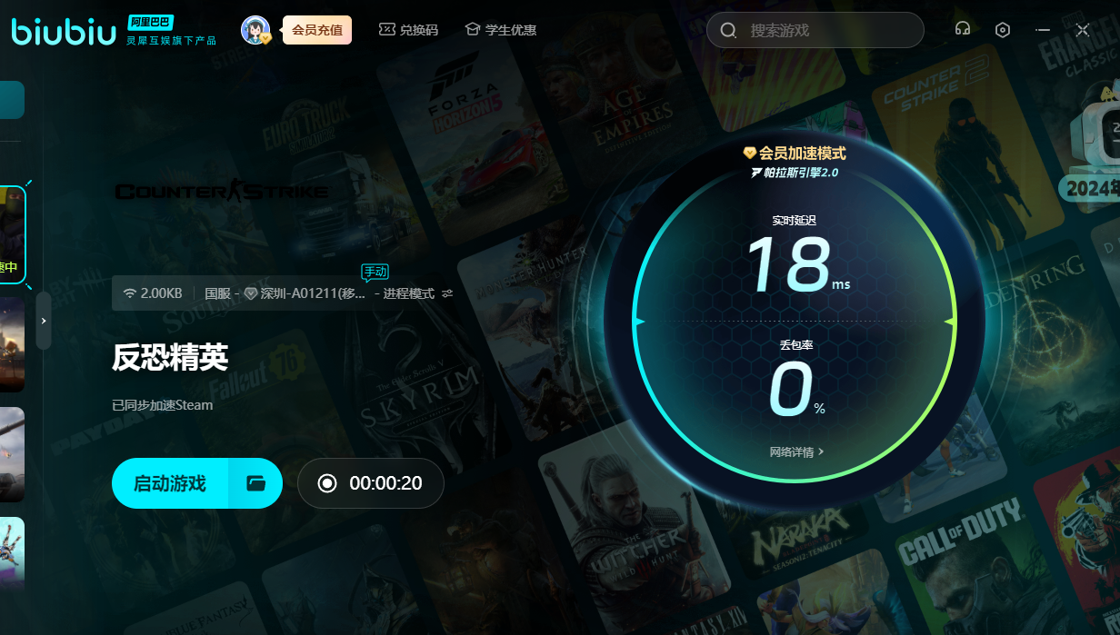This screenshot has height=635, width=1120.
Task: Open the 学生优惠 student discount option
Action: pos(501,30)
